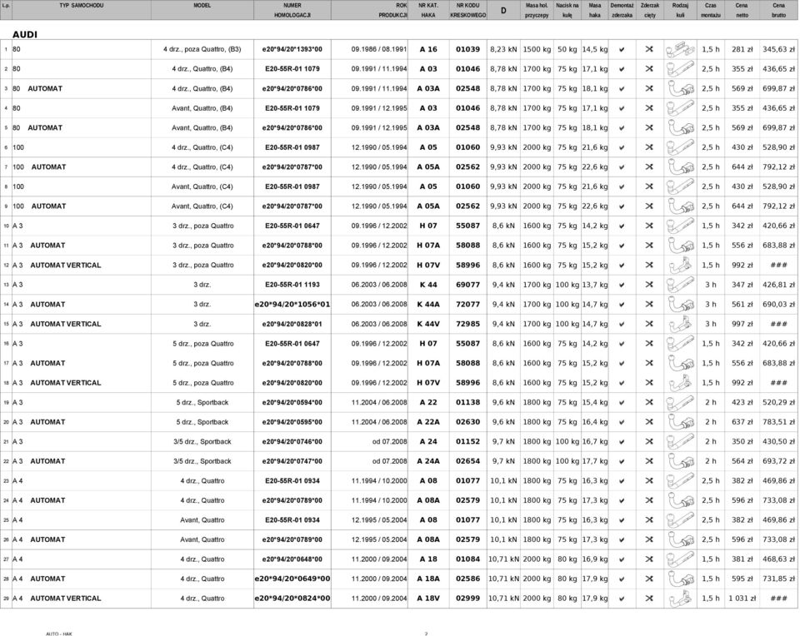Click the bumper removal checkmark in row 13
The image size is (800, 636).
[x=622, y=285]
